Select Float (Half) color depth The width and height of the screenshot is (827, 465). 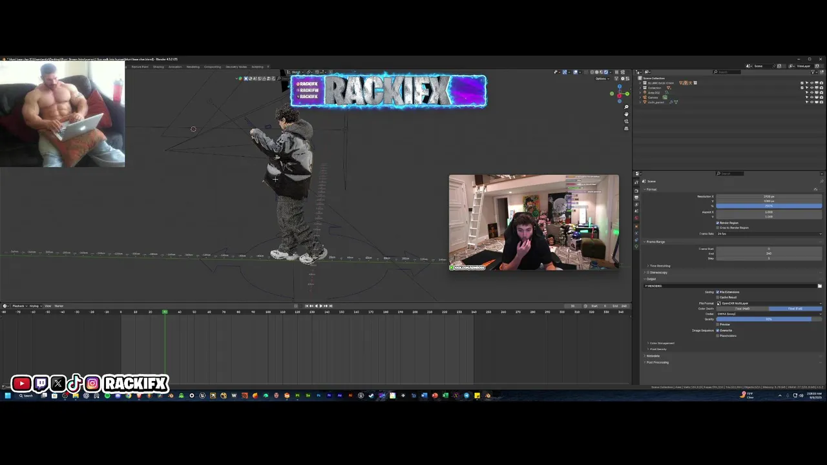[742, 309]
